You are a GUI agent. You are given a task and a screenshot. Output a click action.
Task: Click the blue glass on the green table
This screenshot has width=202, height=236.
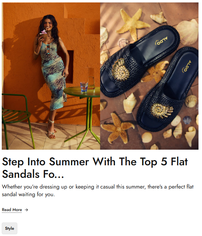click(84, 87)
